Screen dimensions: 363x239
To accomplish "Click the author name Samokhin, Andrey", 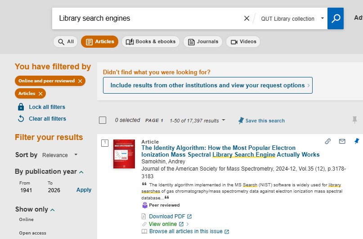I will 163,162.
